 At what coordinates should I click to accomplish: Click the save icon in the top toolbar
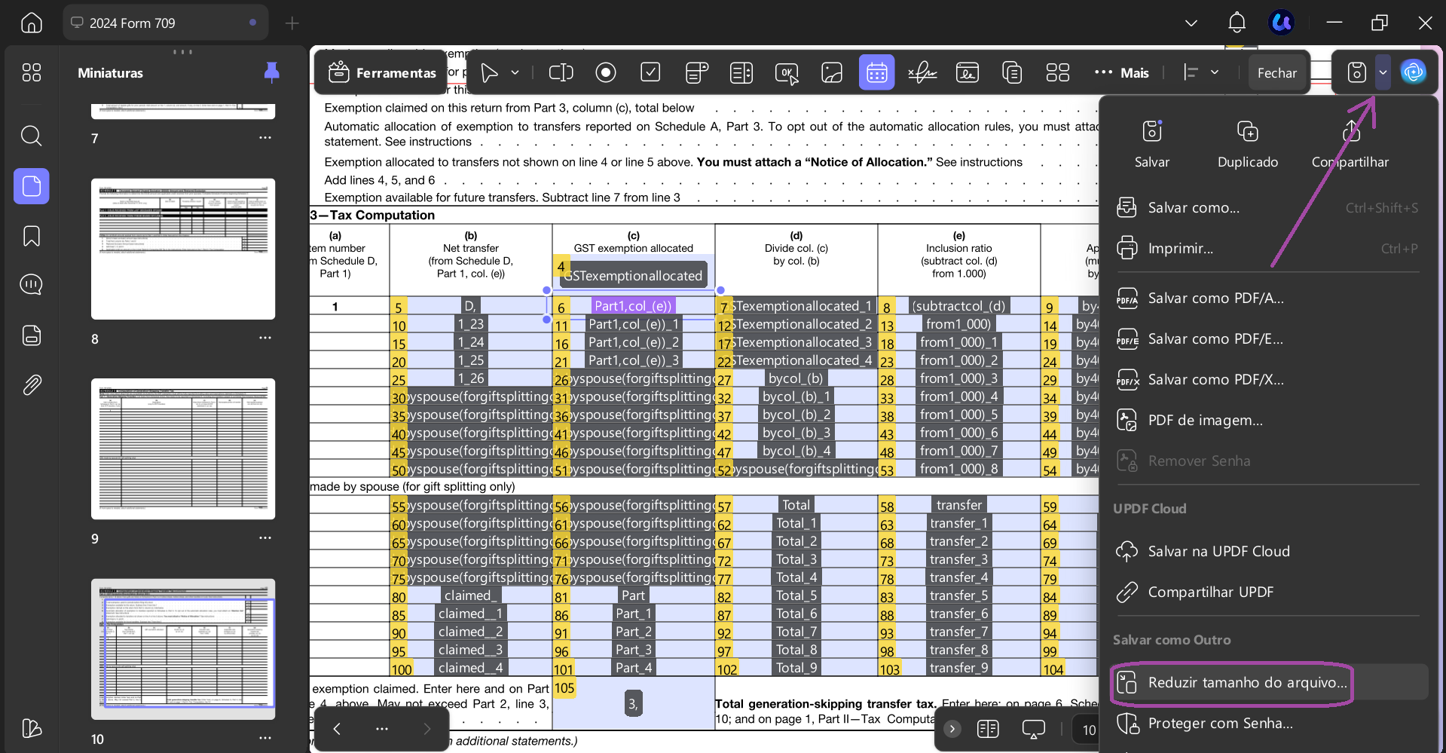click(x=1357, y=72)
